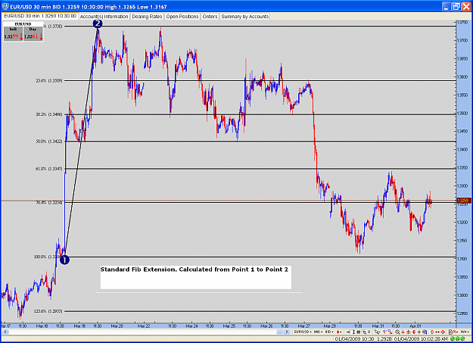Click the 'Standard Fib Extension' text label
The height and width of the screenshot is (343, 473).
194,270
